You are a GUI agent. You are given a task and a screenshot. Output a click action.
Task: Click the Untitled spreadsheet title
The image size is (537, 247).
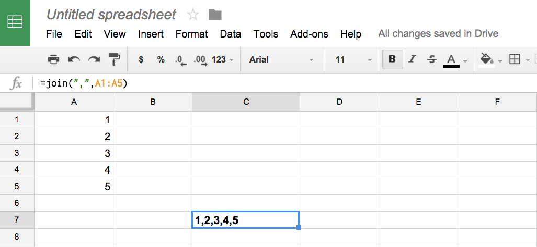[111, 15]
